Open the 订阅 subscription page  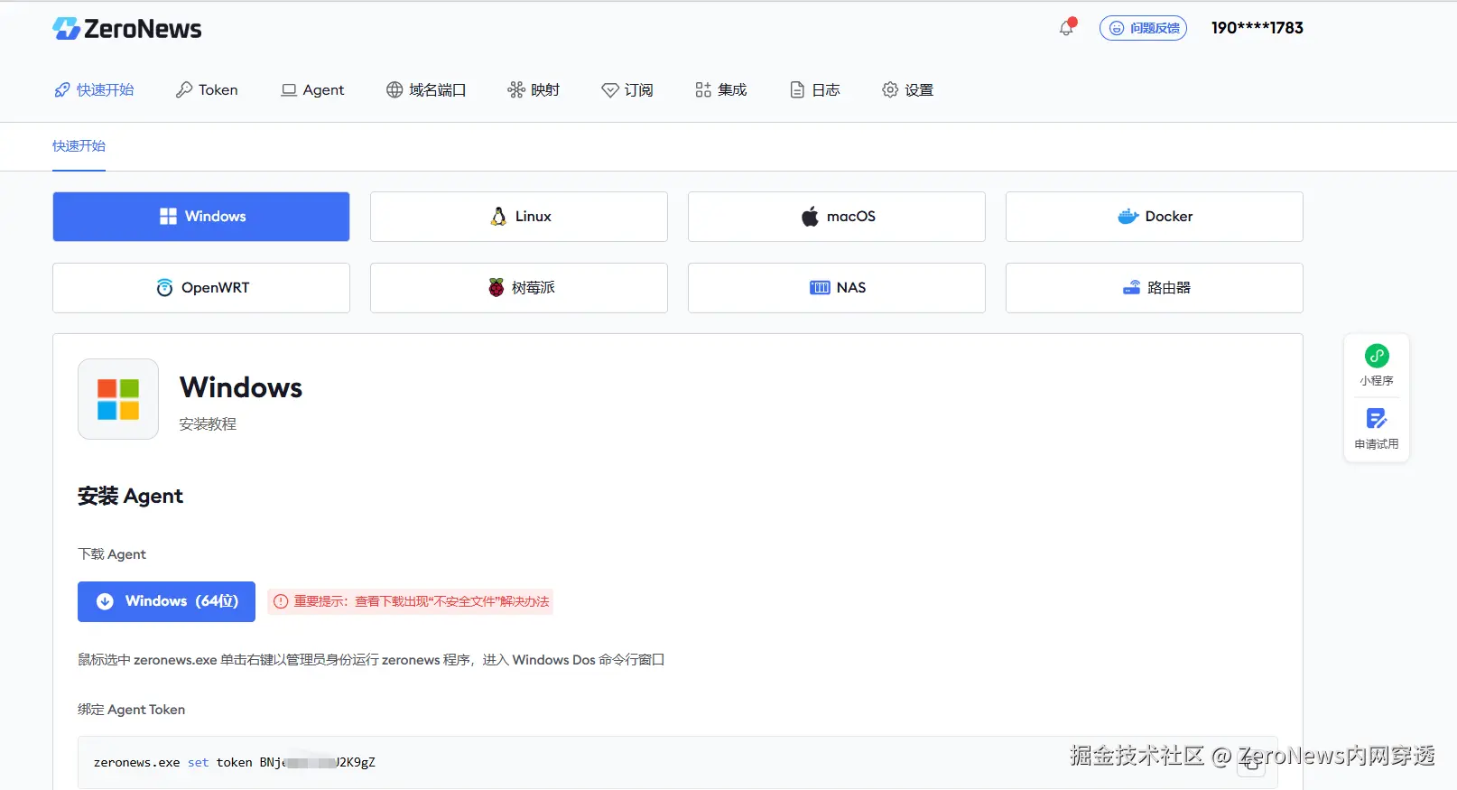(627, 90)
